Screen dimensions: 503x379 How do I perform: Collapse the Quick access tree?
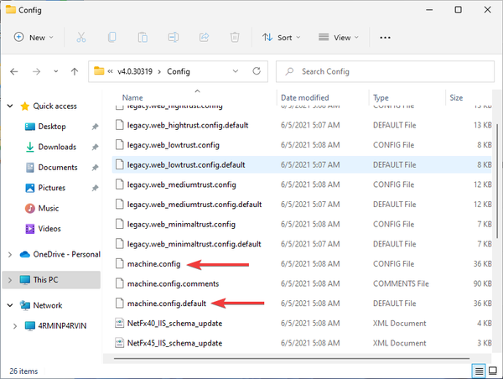10,106
